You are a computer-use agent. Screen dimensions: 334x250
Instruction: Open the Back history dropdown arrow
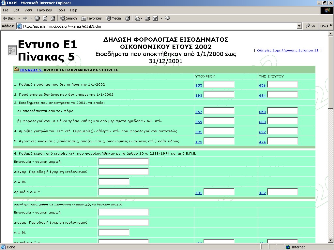coord(19,18)
